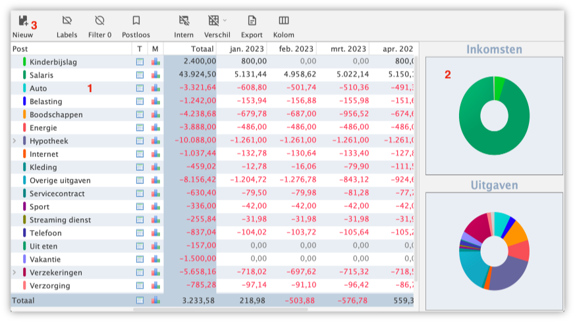The height and width of the screenshot is (322, 575).
Task: Open the table icon for Boodschappen
Action: click(140, 114)
